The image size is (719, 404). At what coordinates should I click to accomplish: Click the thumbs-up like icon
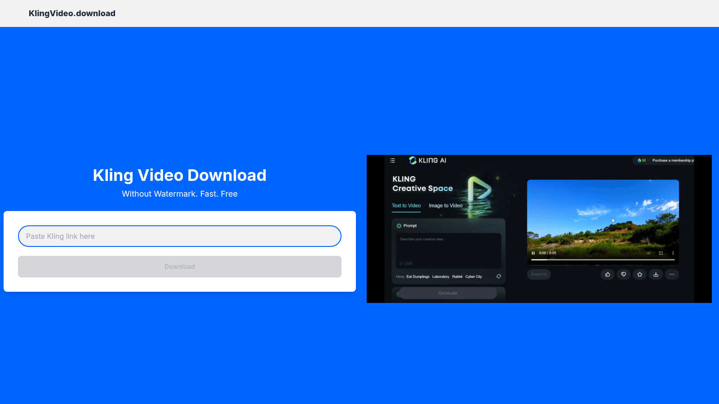608,274
